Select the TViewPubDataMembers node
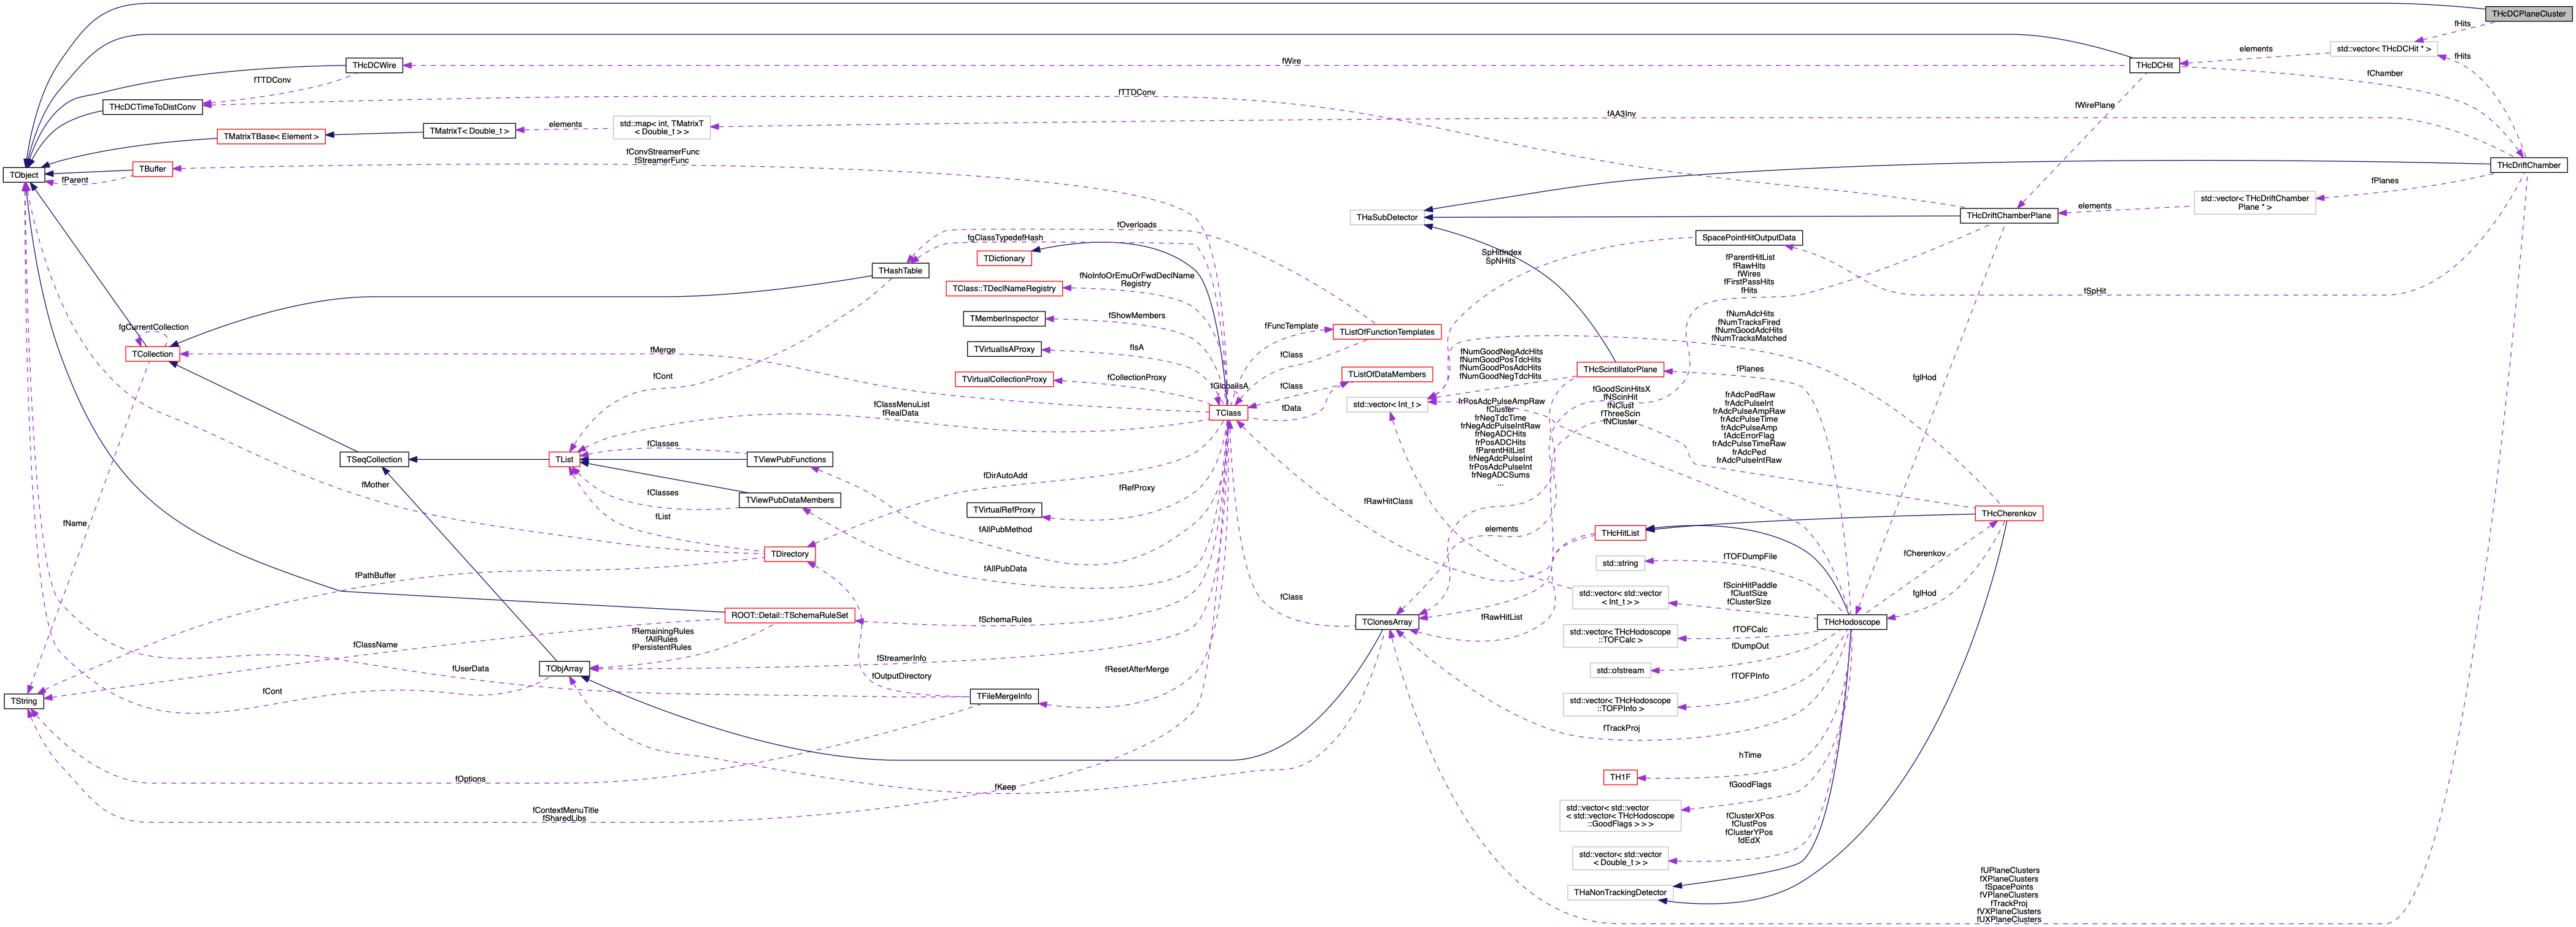Viewport: 2576px width, 927px height. 790,500
